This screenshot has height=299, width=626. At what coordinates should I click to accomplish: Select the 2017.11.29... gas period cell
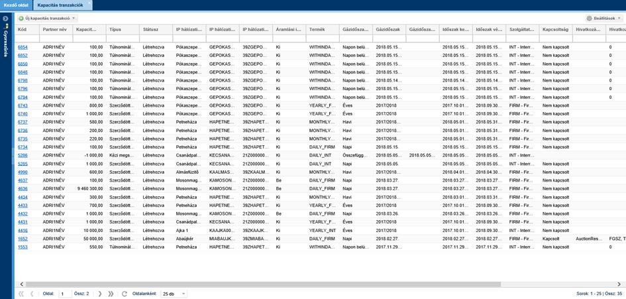point(390,247)
